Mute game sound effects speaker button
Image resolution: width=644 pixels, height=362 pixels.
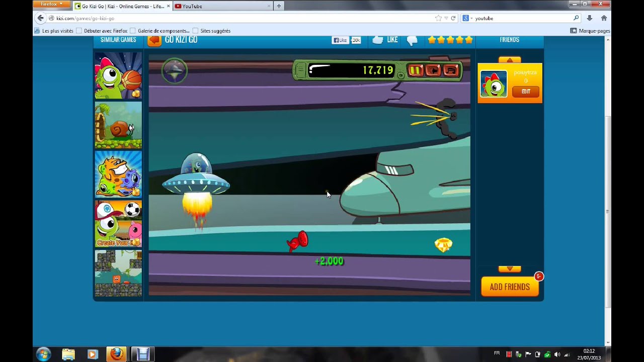click(x=433, y=70)
